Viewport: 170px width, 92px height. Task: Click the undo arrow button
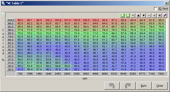pos(112,86)
